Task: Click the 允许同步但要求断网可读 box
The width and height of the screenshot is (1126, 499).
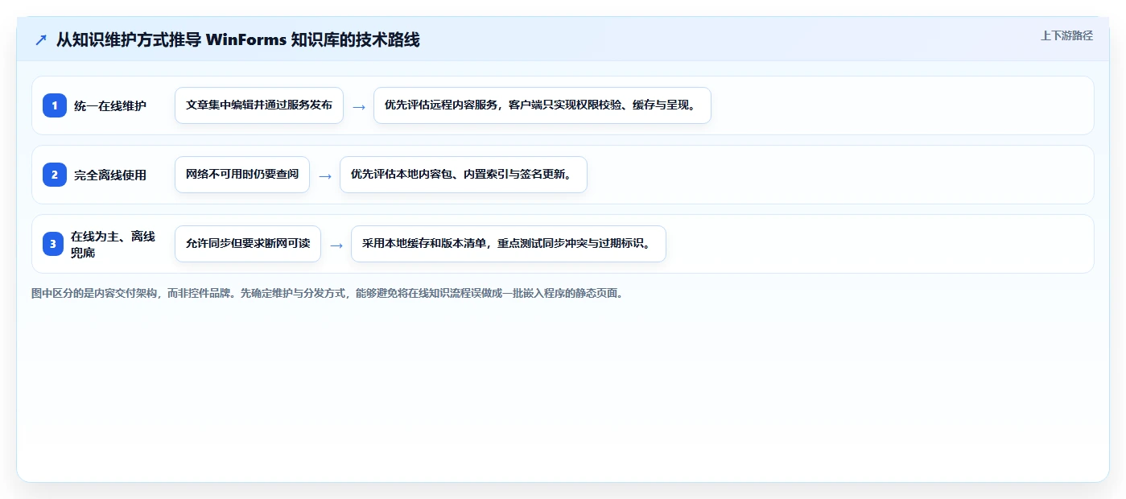Action: pos(248,244)
